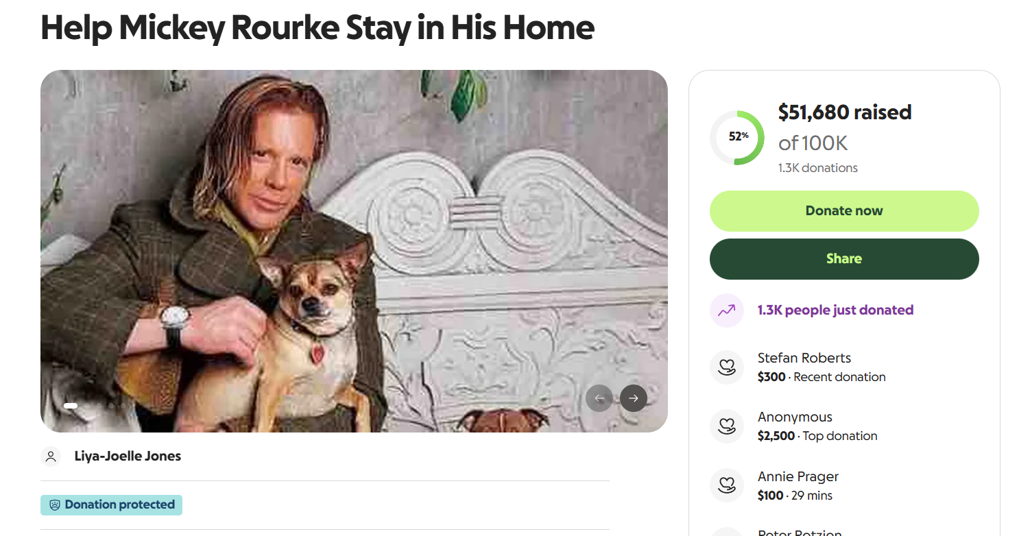
Task: Click the shield icon in Donation protected badge
Action: click(x=55, y=505)
